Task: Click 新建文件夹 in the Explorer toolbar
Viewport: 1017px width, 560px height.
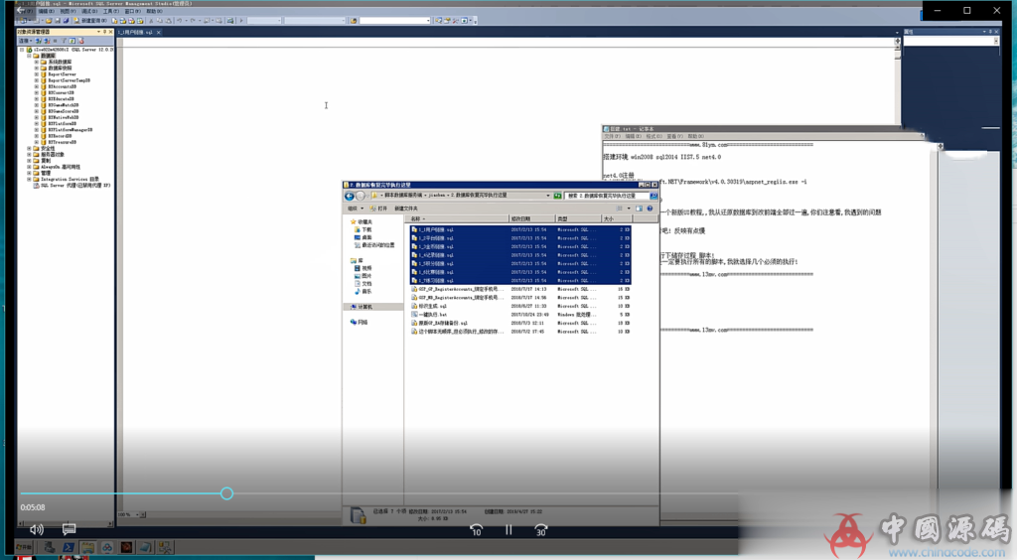Action: point(406,209)
